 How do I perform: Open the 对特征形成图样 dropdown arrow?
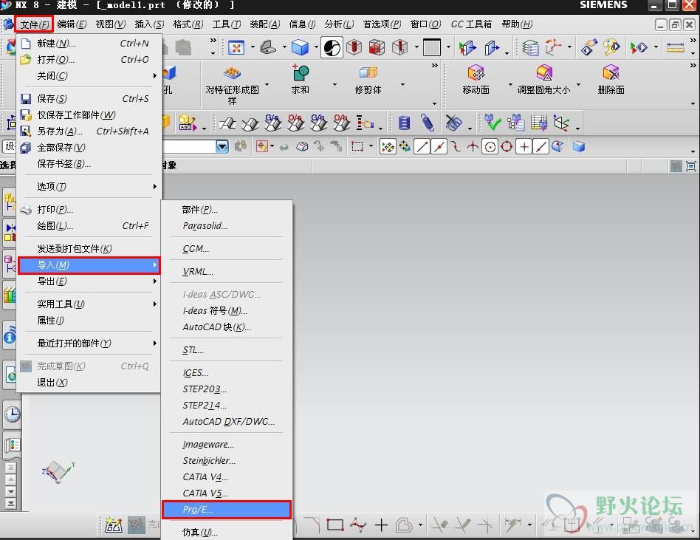[x=267, y=84]
